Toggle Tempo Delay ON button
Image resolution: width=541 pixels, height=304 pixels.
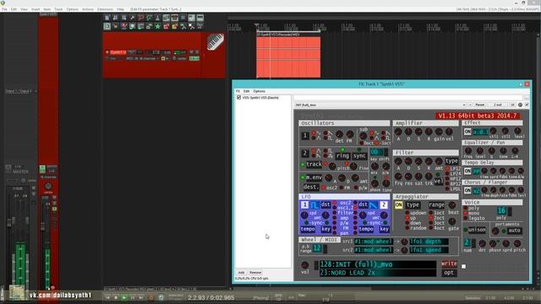[x=467, y=171]
